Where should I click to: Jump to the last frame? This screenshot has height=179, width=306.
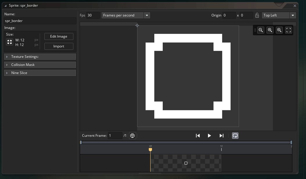[x=221, y=136]
